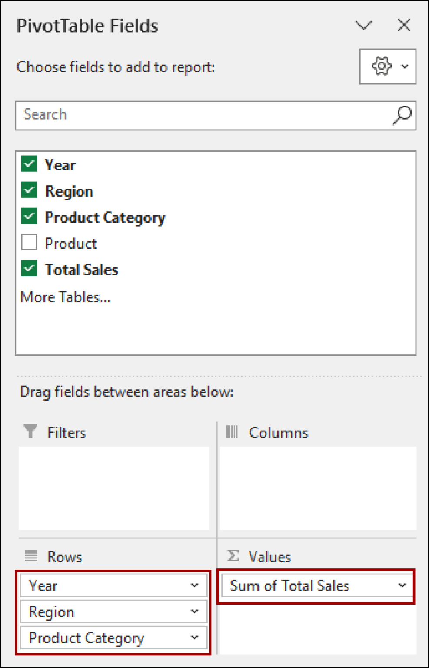Uncheck the Region field
The width and height of the screenshot is (429, 668).
click(x=29, y=190)
